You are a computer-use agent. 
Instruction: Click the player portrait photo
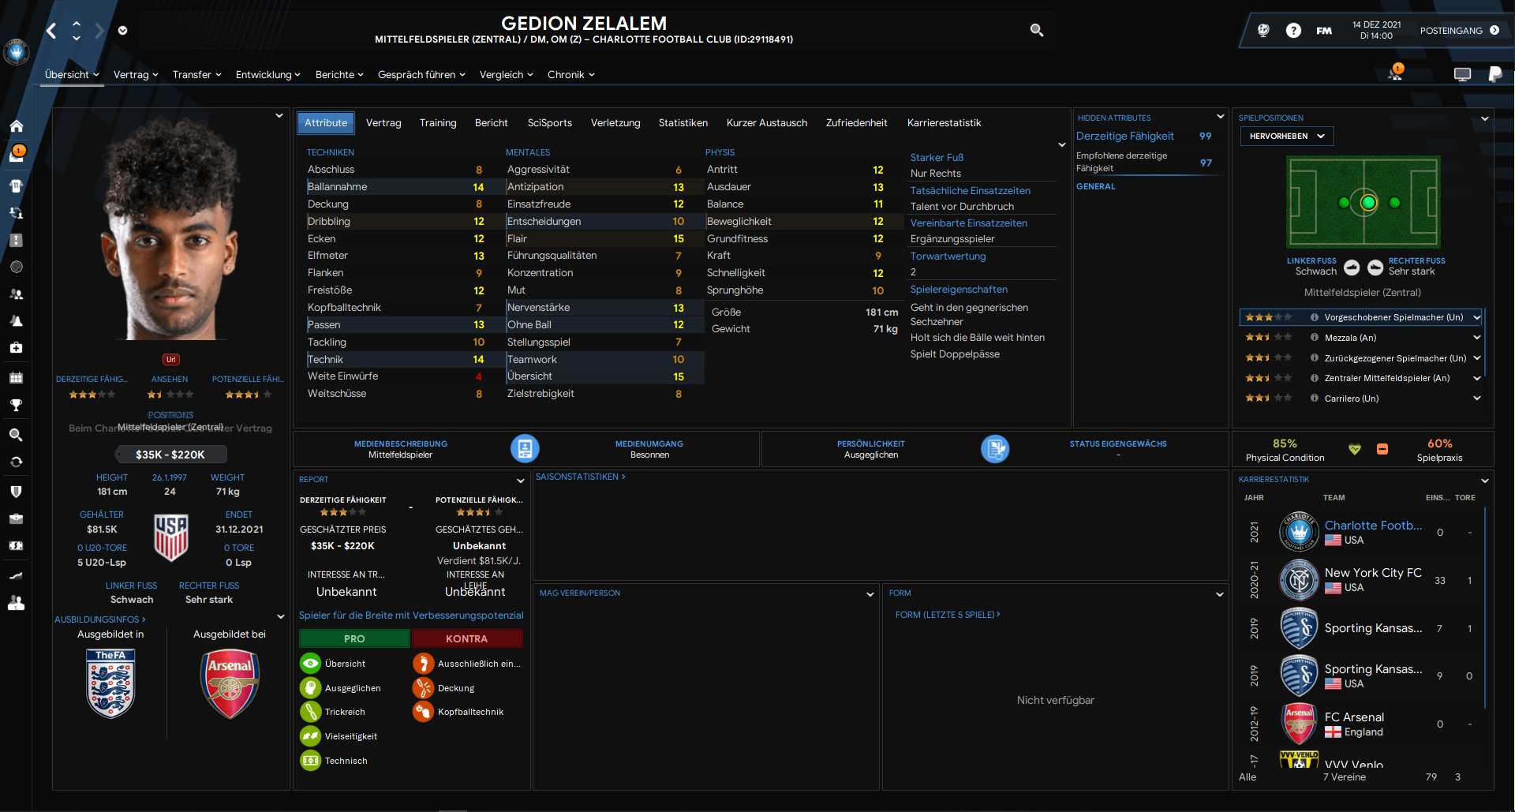170,229
